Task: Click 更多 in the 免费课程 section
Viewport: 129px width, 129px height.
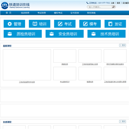Action: tap(123, 121)
